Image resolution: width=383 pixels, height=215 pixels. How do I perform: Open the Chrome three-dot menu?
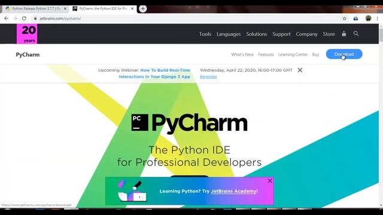pyautogui.click(x=378, y=19)
